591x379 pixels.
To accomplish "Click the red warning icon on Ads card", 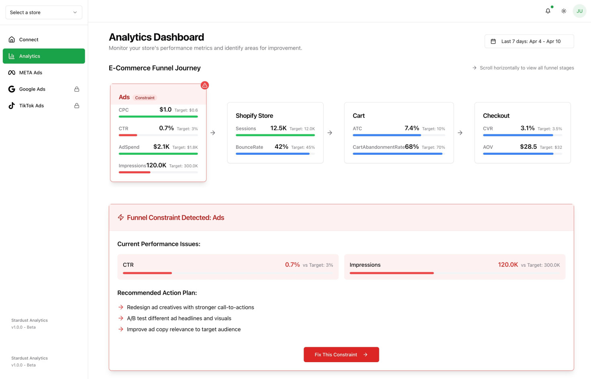I will coord(205,85).
